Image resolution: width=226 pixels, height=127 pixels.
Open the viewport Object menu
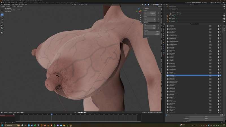coord(23,5)
